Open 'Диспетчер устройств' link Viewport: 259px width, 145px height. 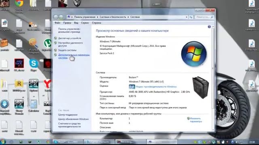click(70, 38)
